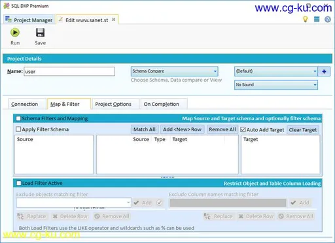Click Add next to exclude objects filter

click(x=143, y=202)
